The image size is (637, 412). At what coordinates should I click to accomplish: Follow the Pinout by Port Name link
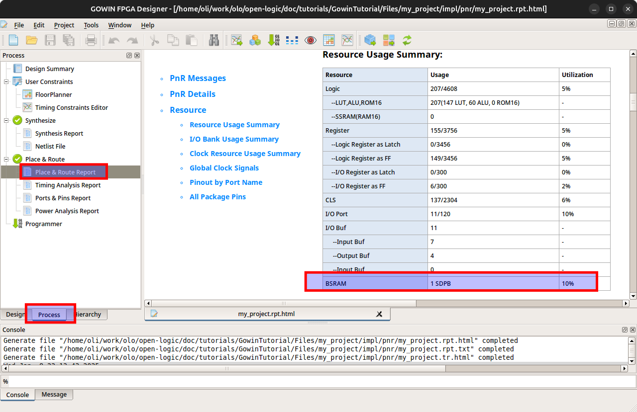(x=226, y=182)
